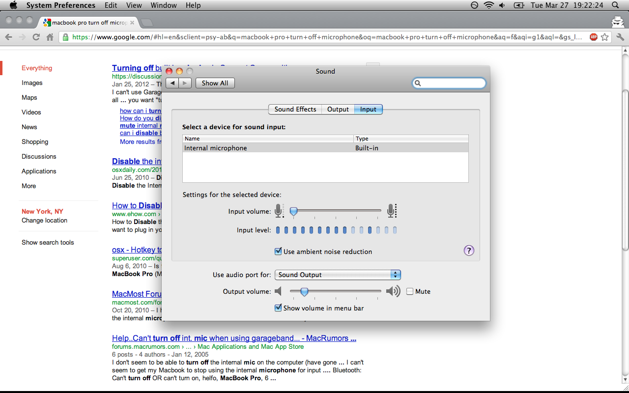This screenshot has height=393, width=629.
Task: Reload the Google page
Action: point(36,37)
